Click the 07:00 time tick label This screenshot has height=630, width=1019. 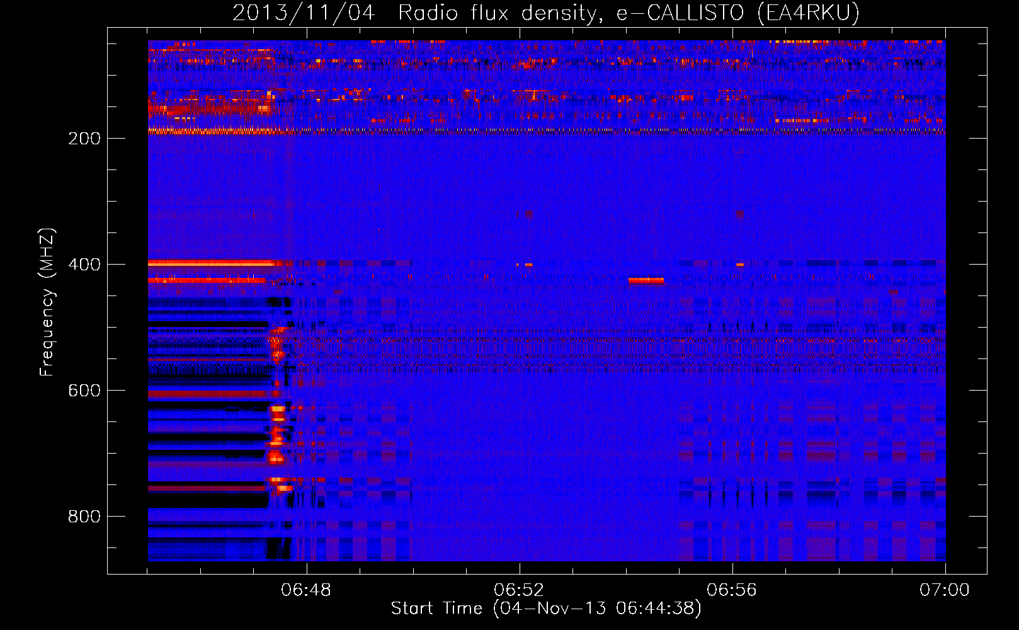click(x=945, y=590)
